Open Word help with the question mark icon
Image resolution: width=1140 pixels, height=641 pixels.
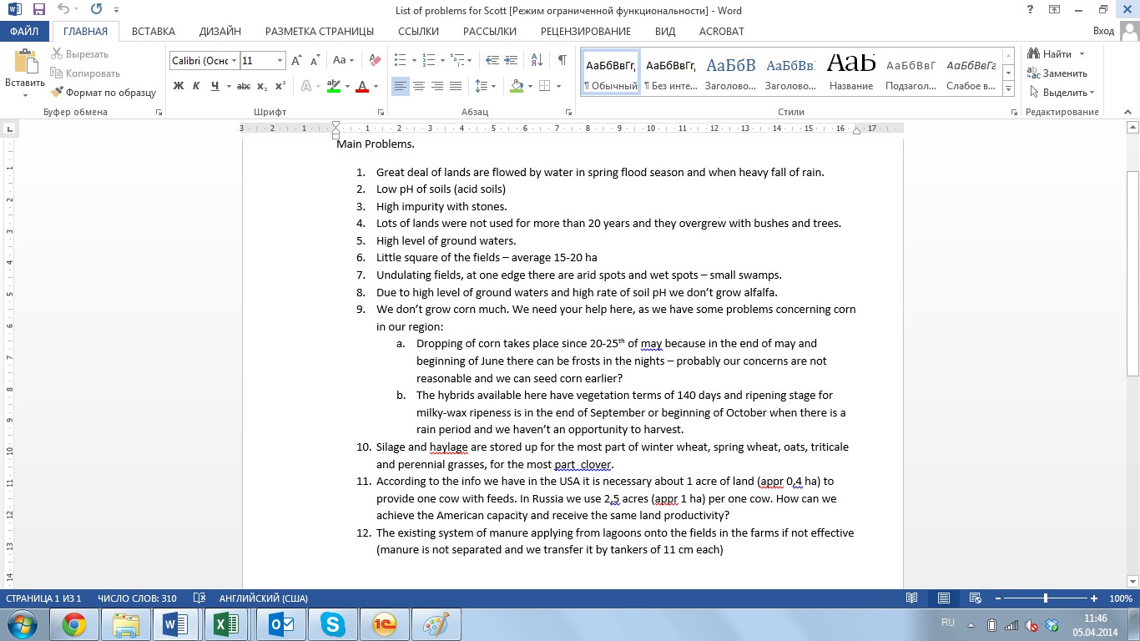[1032, 9]
